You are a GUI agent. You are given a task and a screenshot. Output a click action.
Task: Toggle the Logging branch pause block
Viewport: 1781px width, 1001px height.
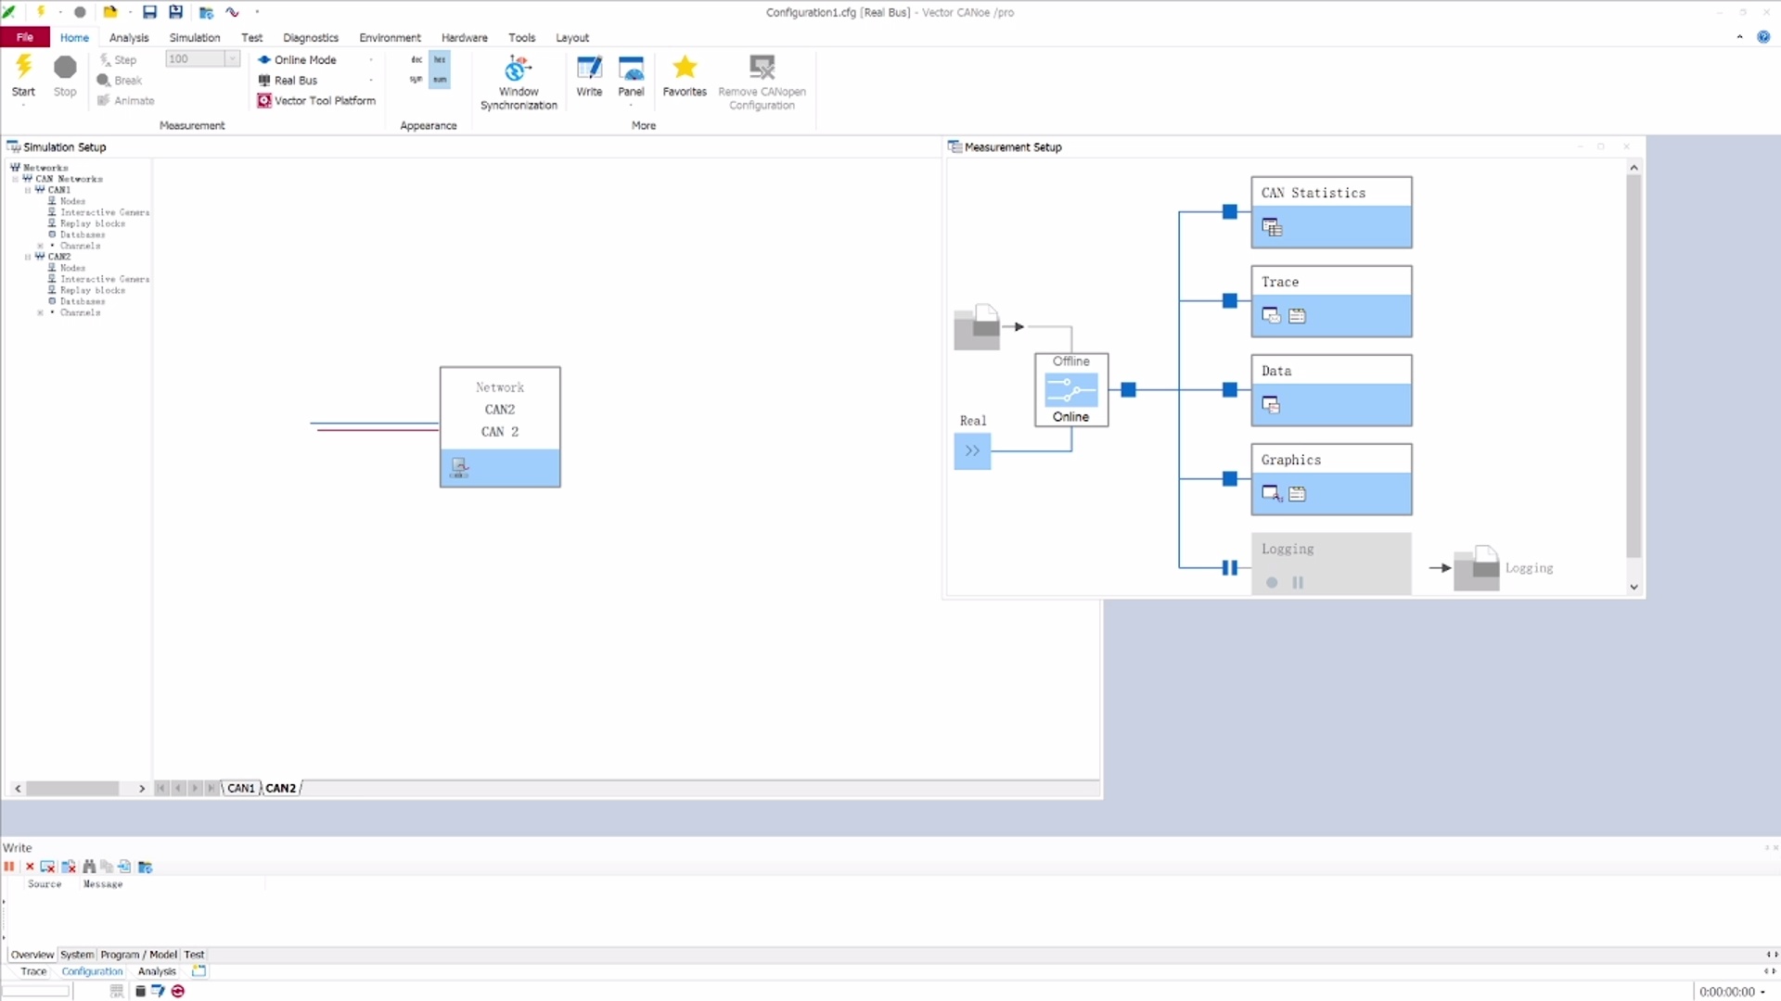pyautogui.click(x=1229, y=567)
